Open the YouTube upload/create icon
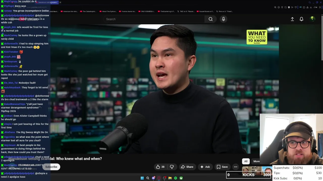Viewport: 323px width, 181px height. click(292, 19)
